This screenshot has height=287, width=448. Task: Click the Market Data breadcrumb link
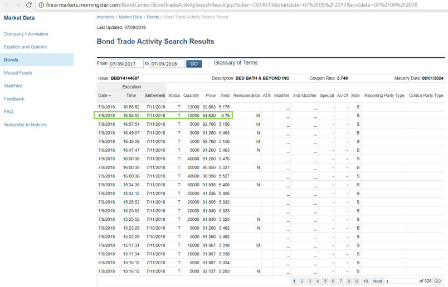point(130,17)
